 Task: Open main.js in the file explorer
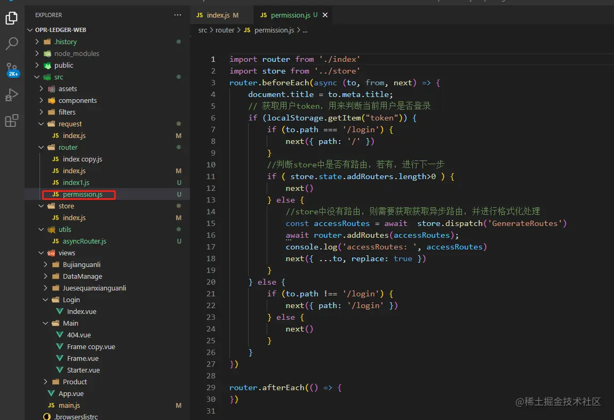(x=69, y=405)
